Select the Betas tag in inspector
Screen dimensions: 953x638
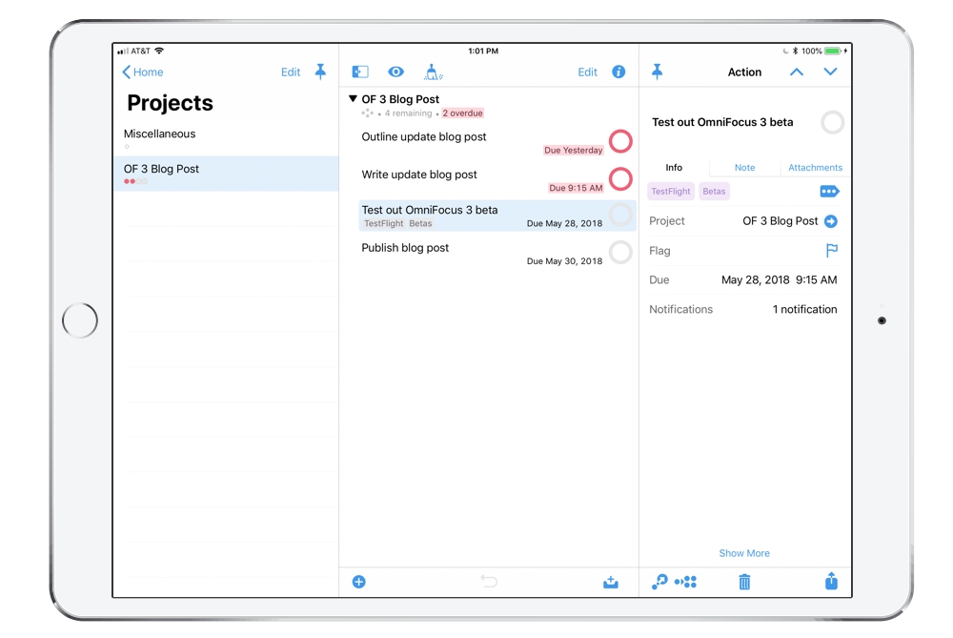click(x=714, y=191)
